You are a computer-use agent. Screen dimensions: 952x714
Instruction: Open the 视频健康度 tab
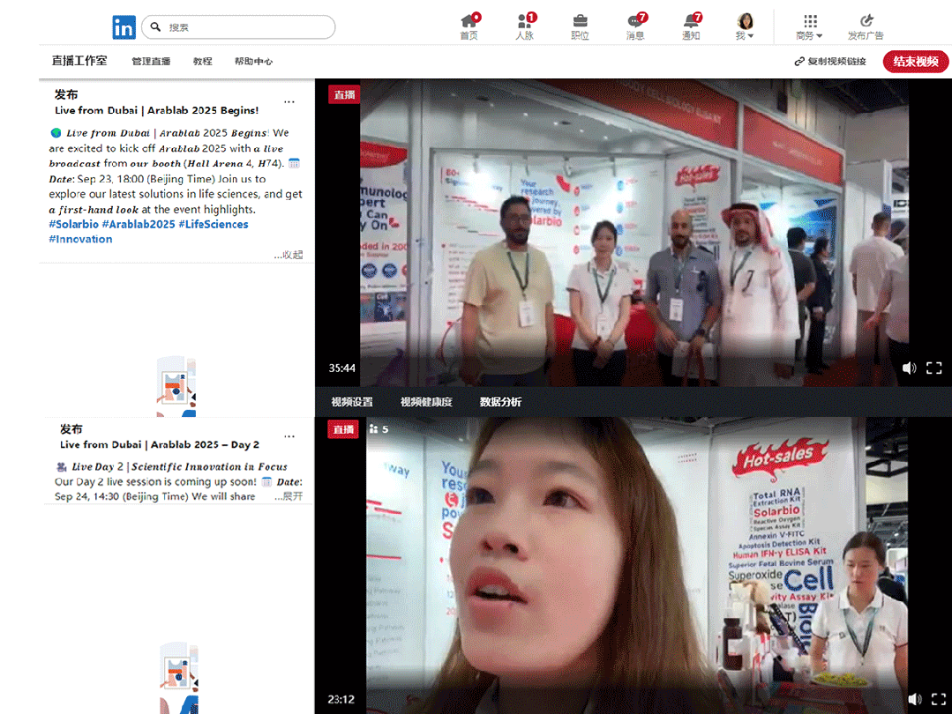426,402
